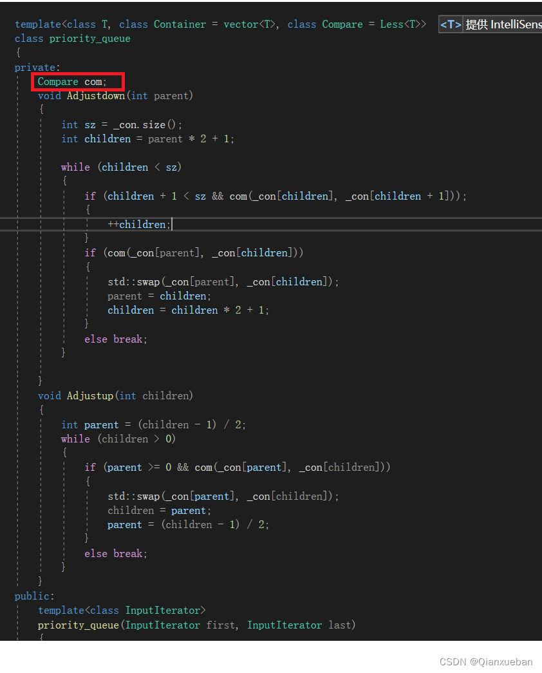Select the 'priority_queue' class name
This screenshot has width=542, height=673.
(x=89, y=38)
